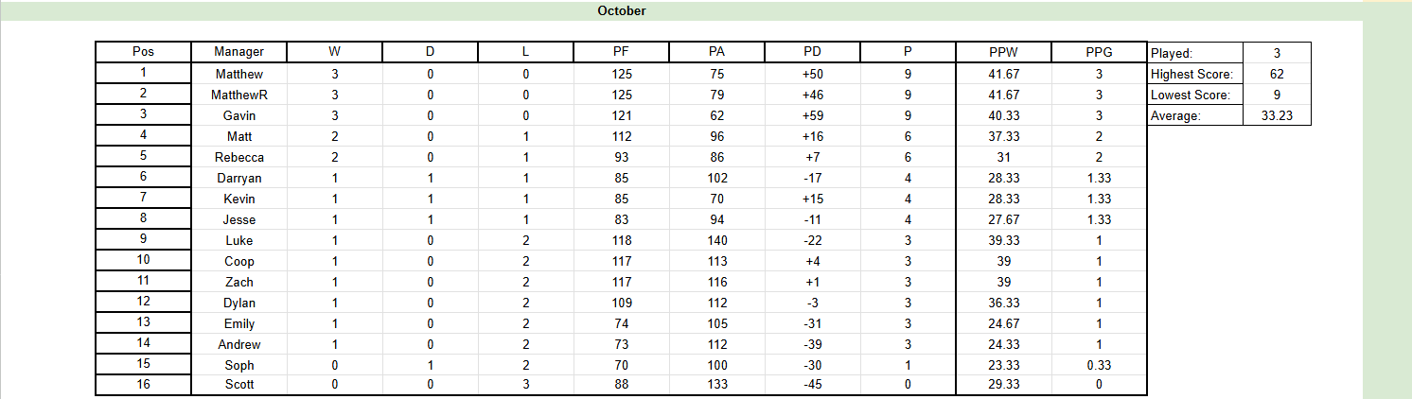
Task: Click the Played label cell
Action: [1194, 53]
